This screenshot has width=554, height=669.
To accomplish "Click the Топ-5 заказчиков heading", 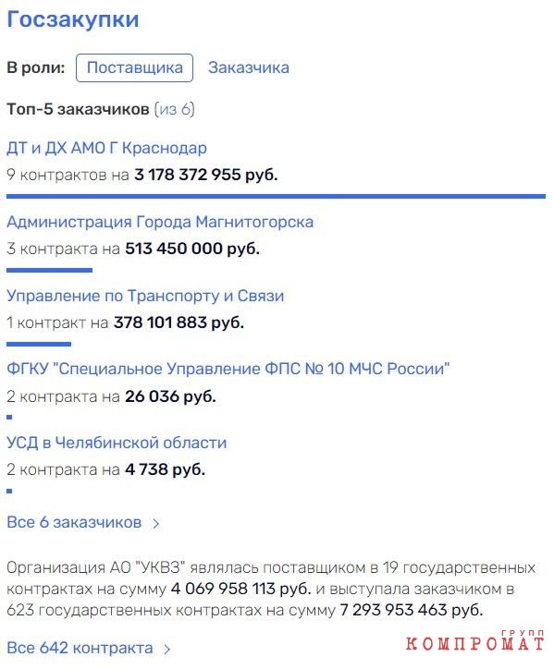I will click(x=78, y=109).
